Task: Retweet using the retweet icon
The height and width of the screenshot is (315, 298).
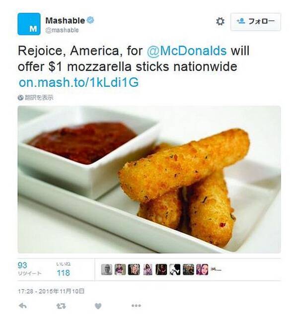Action: click(61, 306)
